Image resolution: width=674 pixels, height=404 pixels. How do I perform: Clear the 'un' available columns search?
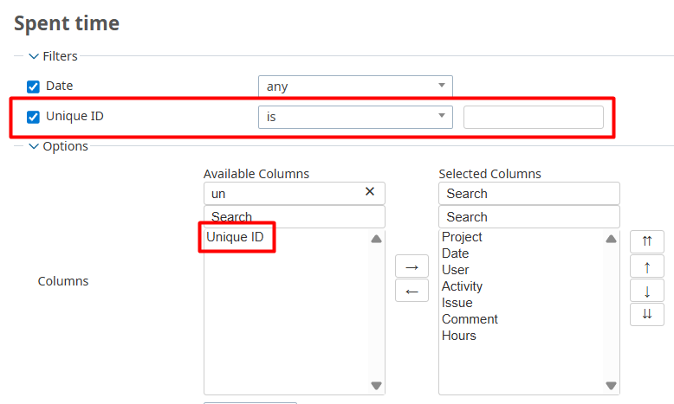click(x=370, y=192)
